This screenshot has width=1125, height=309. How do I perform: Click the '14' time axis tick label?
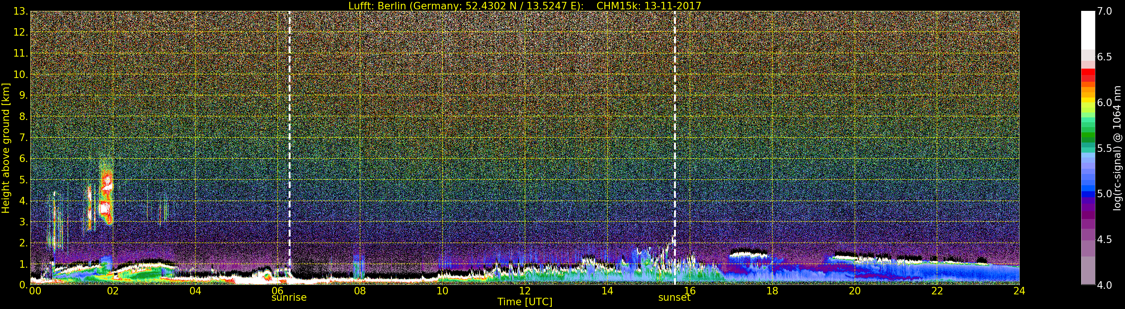pos(607,291)
